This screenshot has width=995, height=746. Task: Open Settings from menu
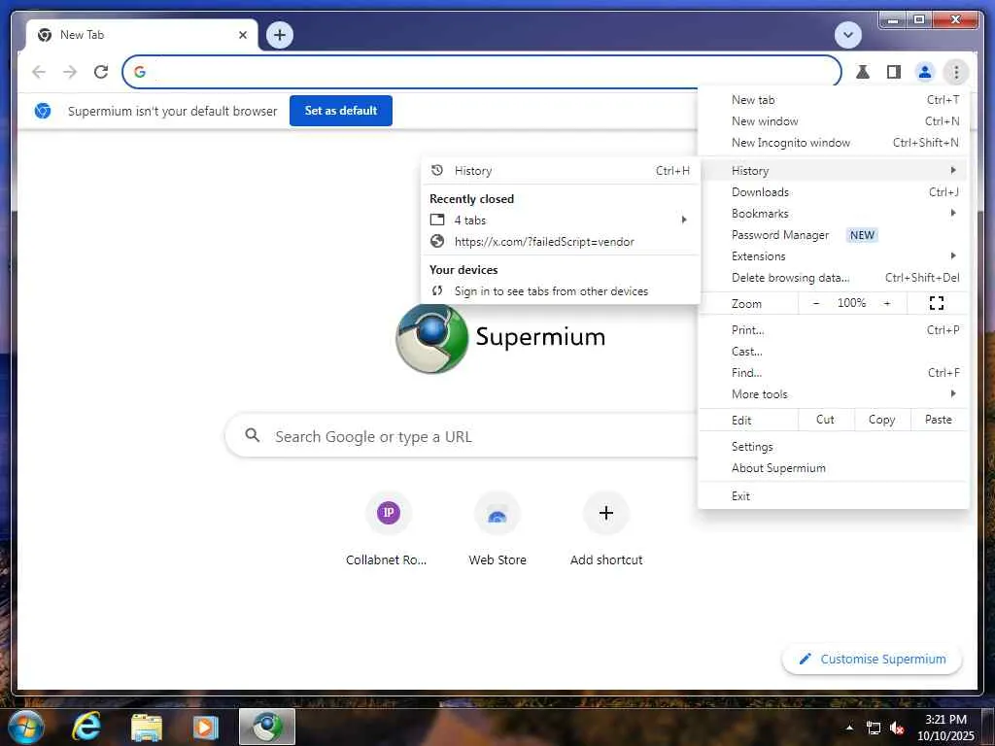point(833,447)
